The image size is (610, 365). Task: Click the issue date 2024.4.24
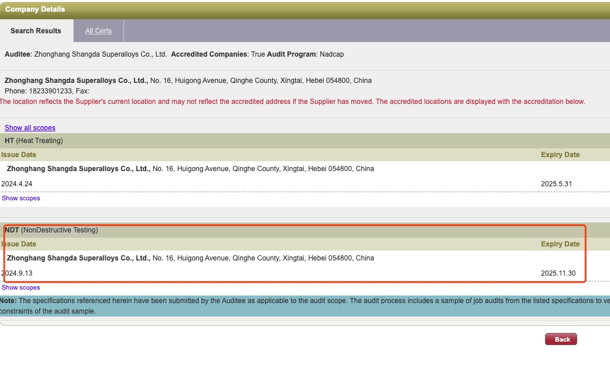tap(17, 183)
